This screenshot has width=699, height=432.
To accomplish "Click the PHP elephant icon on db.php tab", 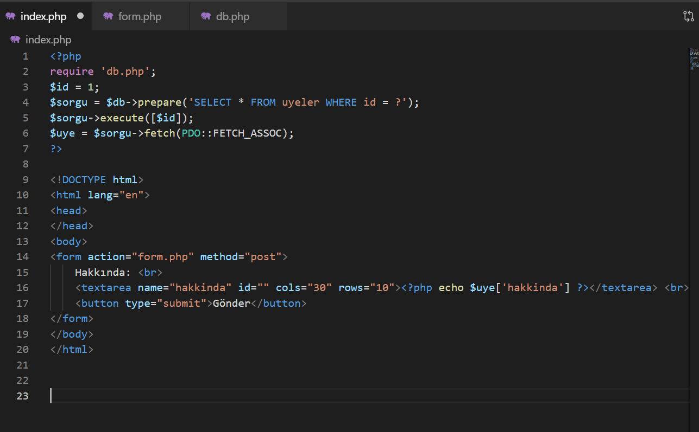I will tap(206, 16).
